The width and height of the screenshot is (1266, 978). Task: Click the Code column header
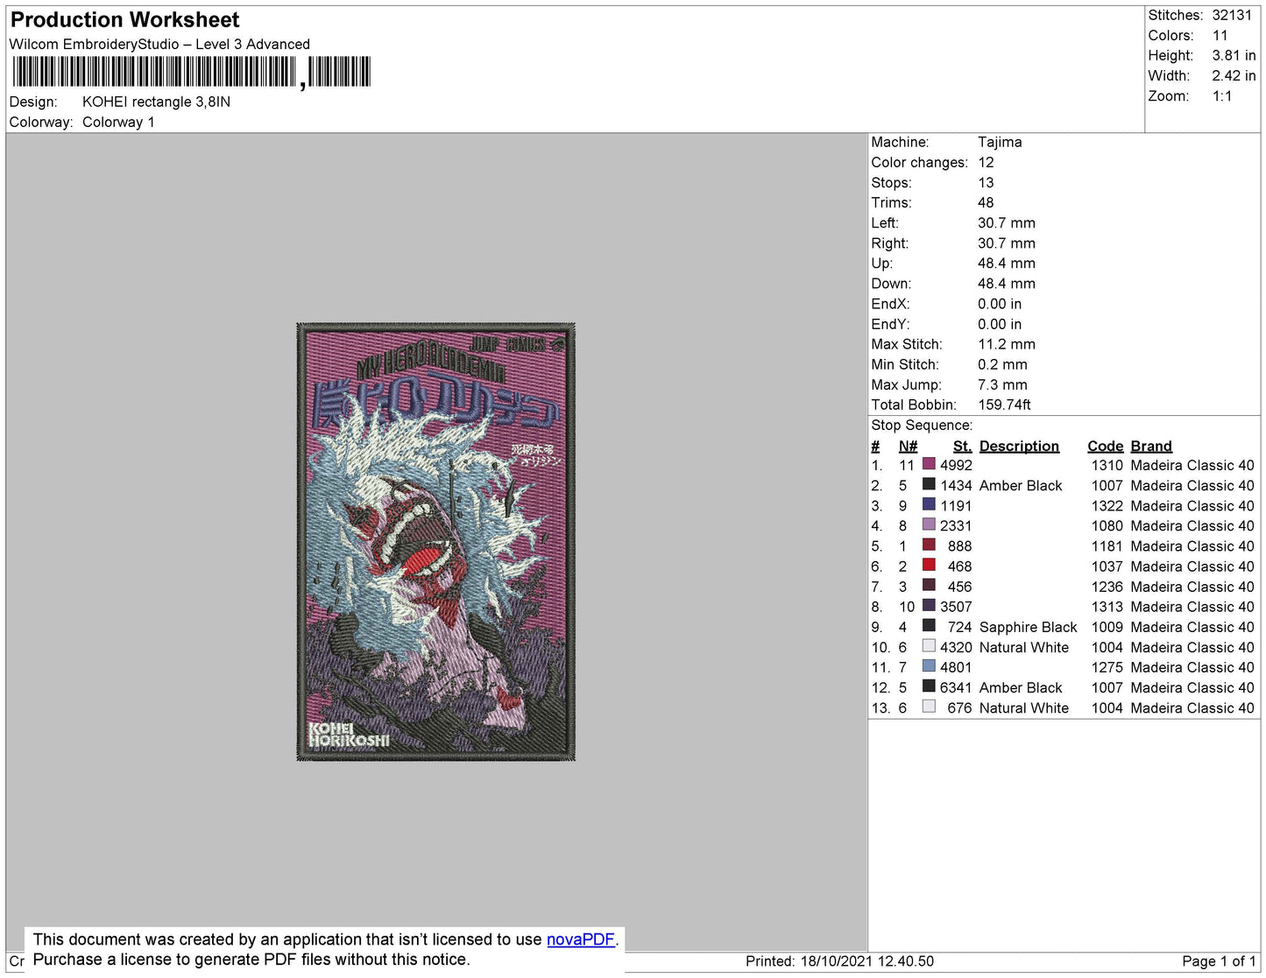(1105, 446)
